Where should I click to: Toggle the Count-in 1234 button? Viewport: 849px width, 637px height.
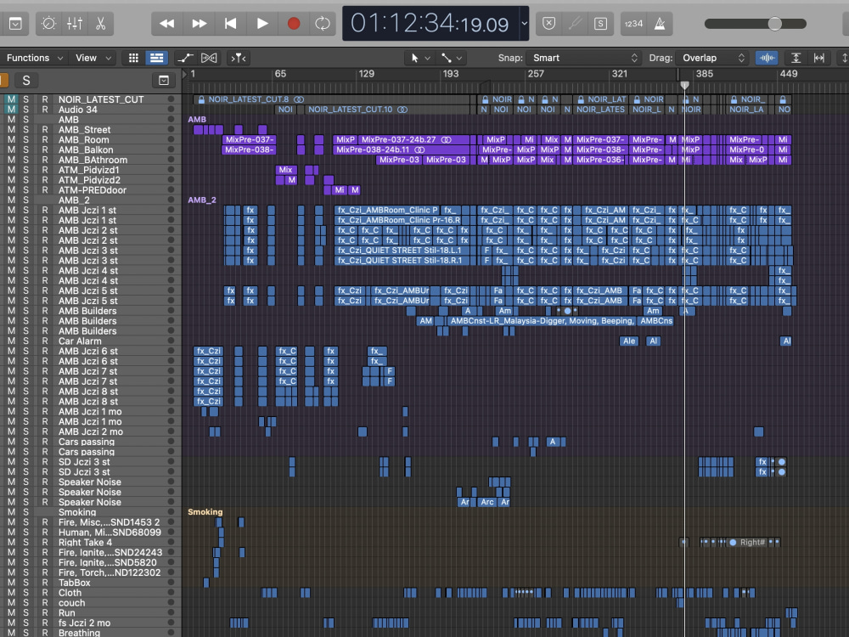click(x=633, y=23)
